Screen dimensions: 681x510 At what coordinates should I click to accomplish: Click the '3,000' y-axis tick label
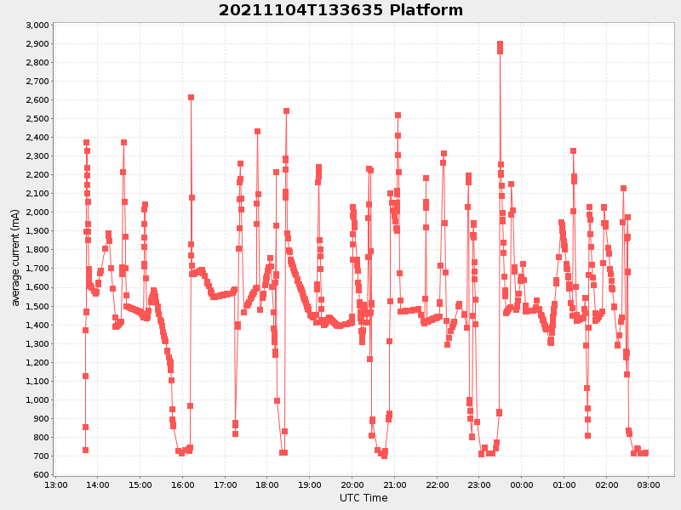pyautogui.click(x=37, y=25)
